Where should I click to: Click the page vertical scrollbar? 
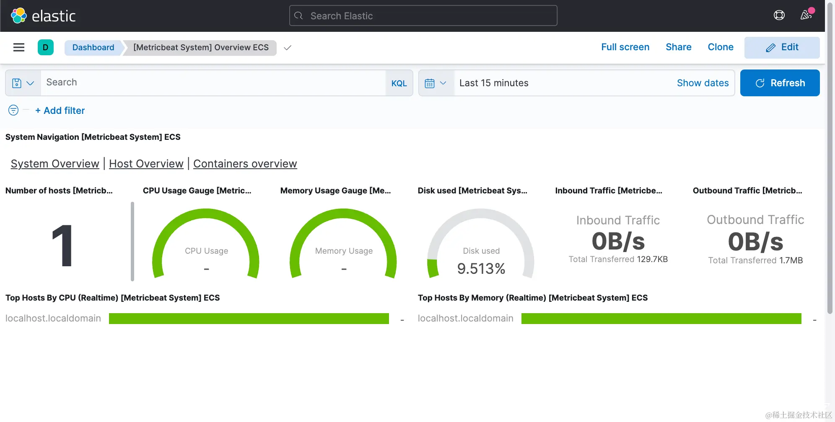point(830,159)
